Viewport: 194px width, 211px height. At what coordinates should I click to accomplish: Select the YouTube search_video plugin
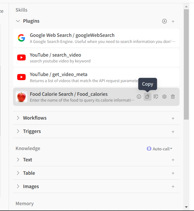click(96, 57)
